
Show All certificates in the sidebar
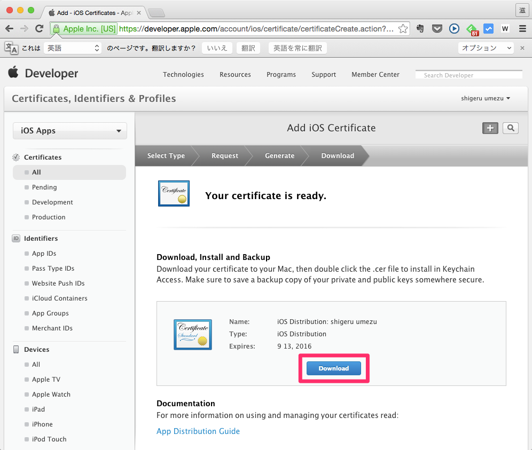[69, 172]
